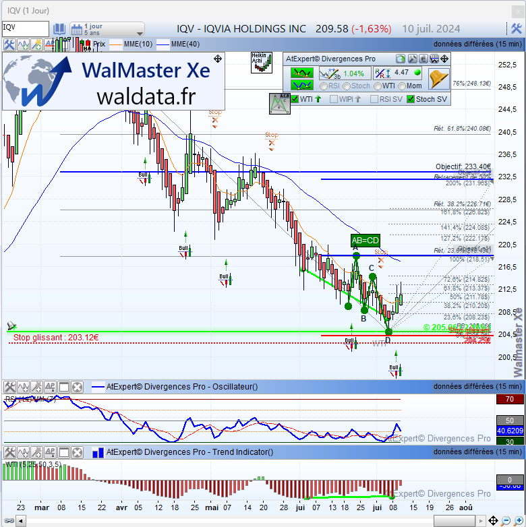Click the waldata.fr link text
The height and width of the screenshot is (527, 526).
pos(146,97)
